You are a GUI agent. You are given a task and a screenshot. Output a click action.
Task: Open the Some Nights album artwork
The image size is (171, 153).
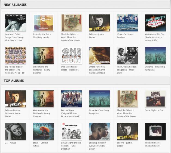pyautogui.click(x=155, y=99)
